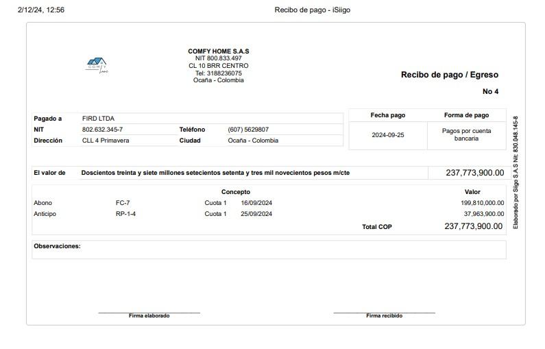The height and width of the screenshot is (349, 545).
Task: Click the Abono row label
Action: click(x=43, y=203)
